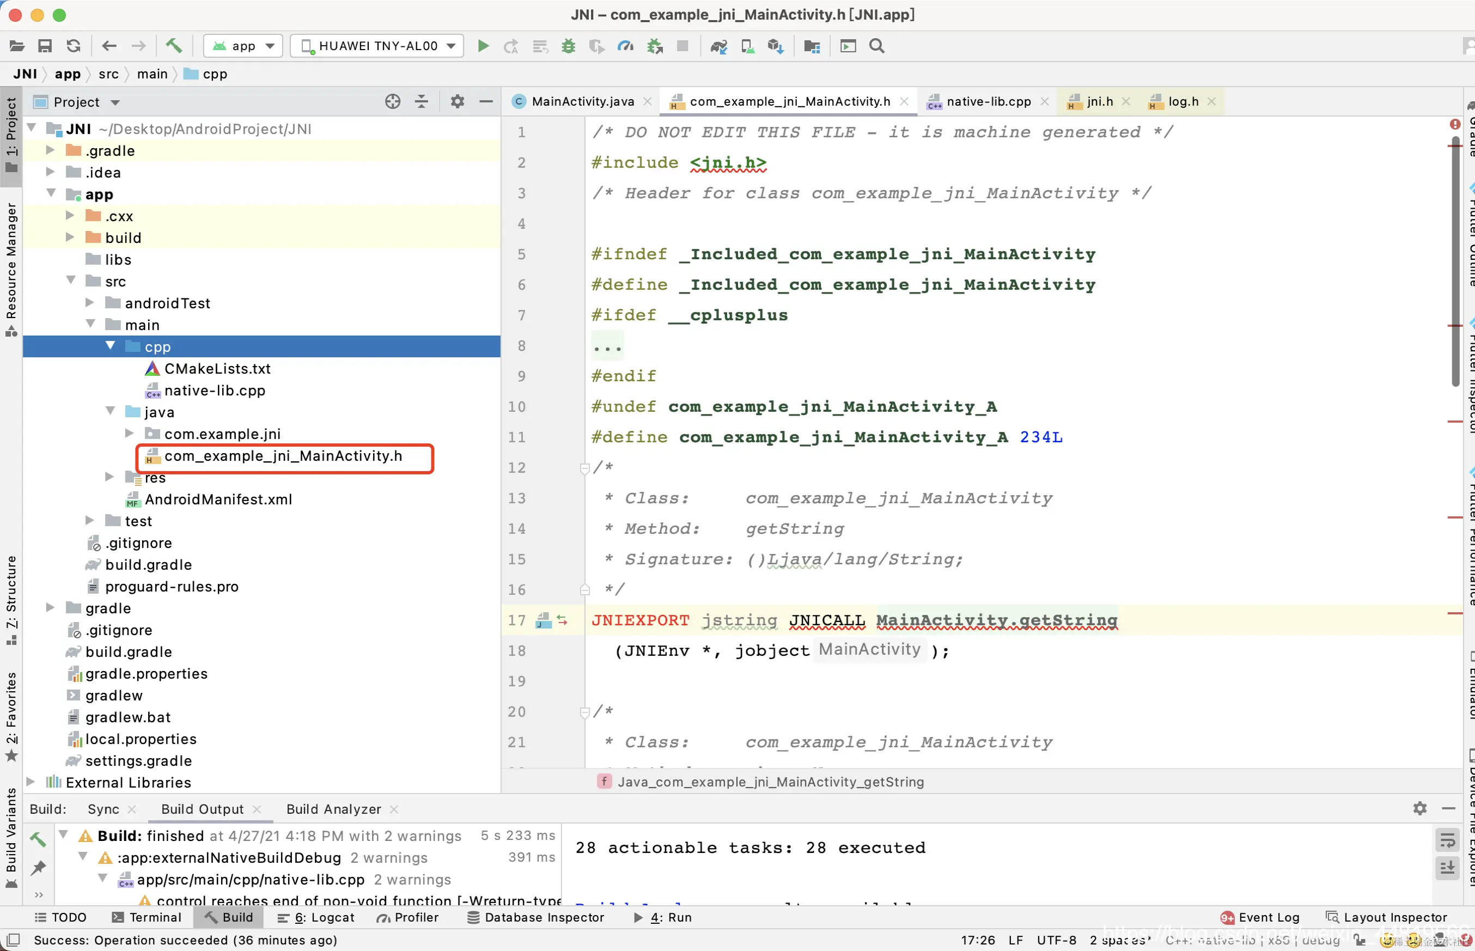Screen dimensions: 1475x951
Task: Expand the com.example.jni package
Action: pyautogui.click(x=130, y=433)
